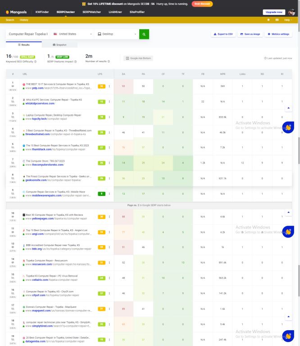This screenshot has width=300, height=346.
Task: Click the light bulb icon in yellow bar
Action: 268,20
